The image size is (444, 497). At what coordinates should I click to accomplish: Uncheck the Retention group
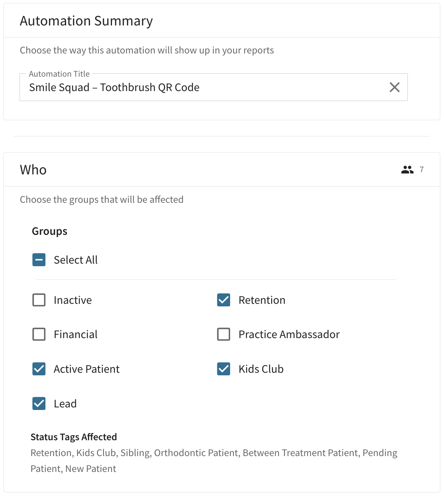point(223,300)
